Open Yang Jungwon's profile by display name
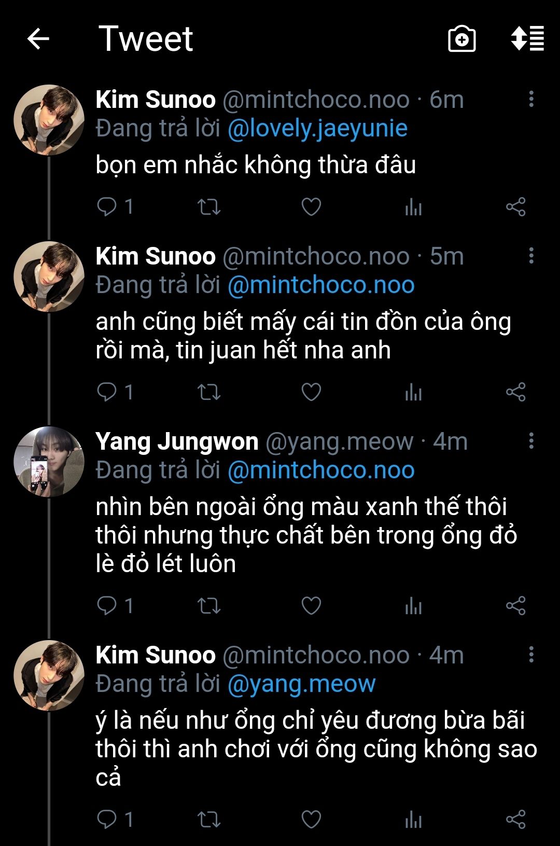Viewport: 560px width, 846px height. [x=177, y=441]
